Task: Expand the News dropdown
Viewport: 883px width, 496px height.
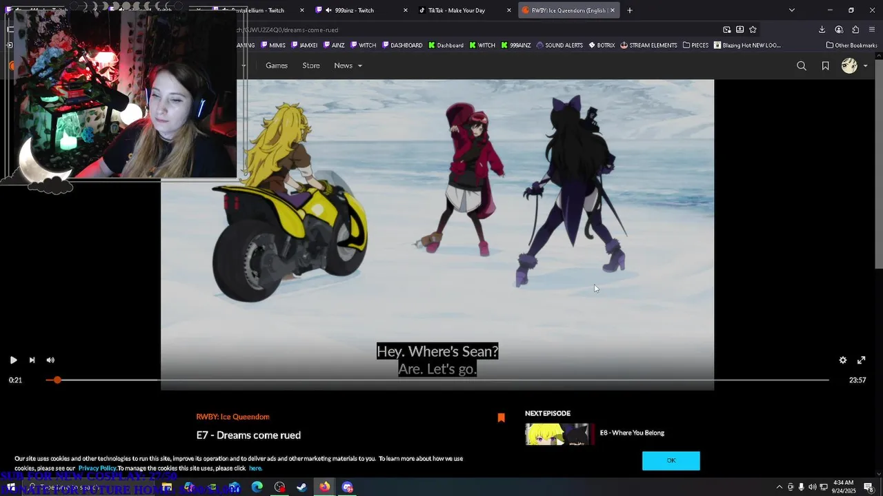Action: (348, 65)
